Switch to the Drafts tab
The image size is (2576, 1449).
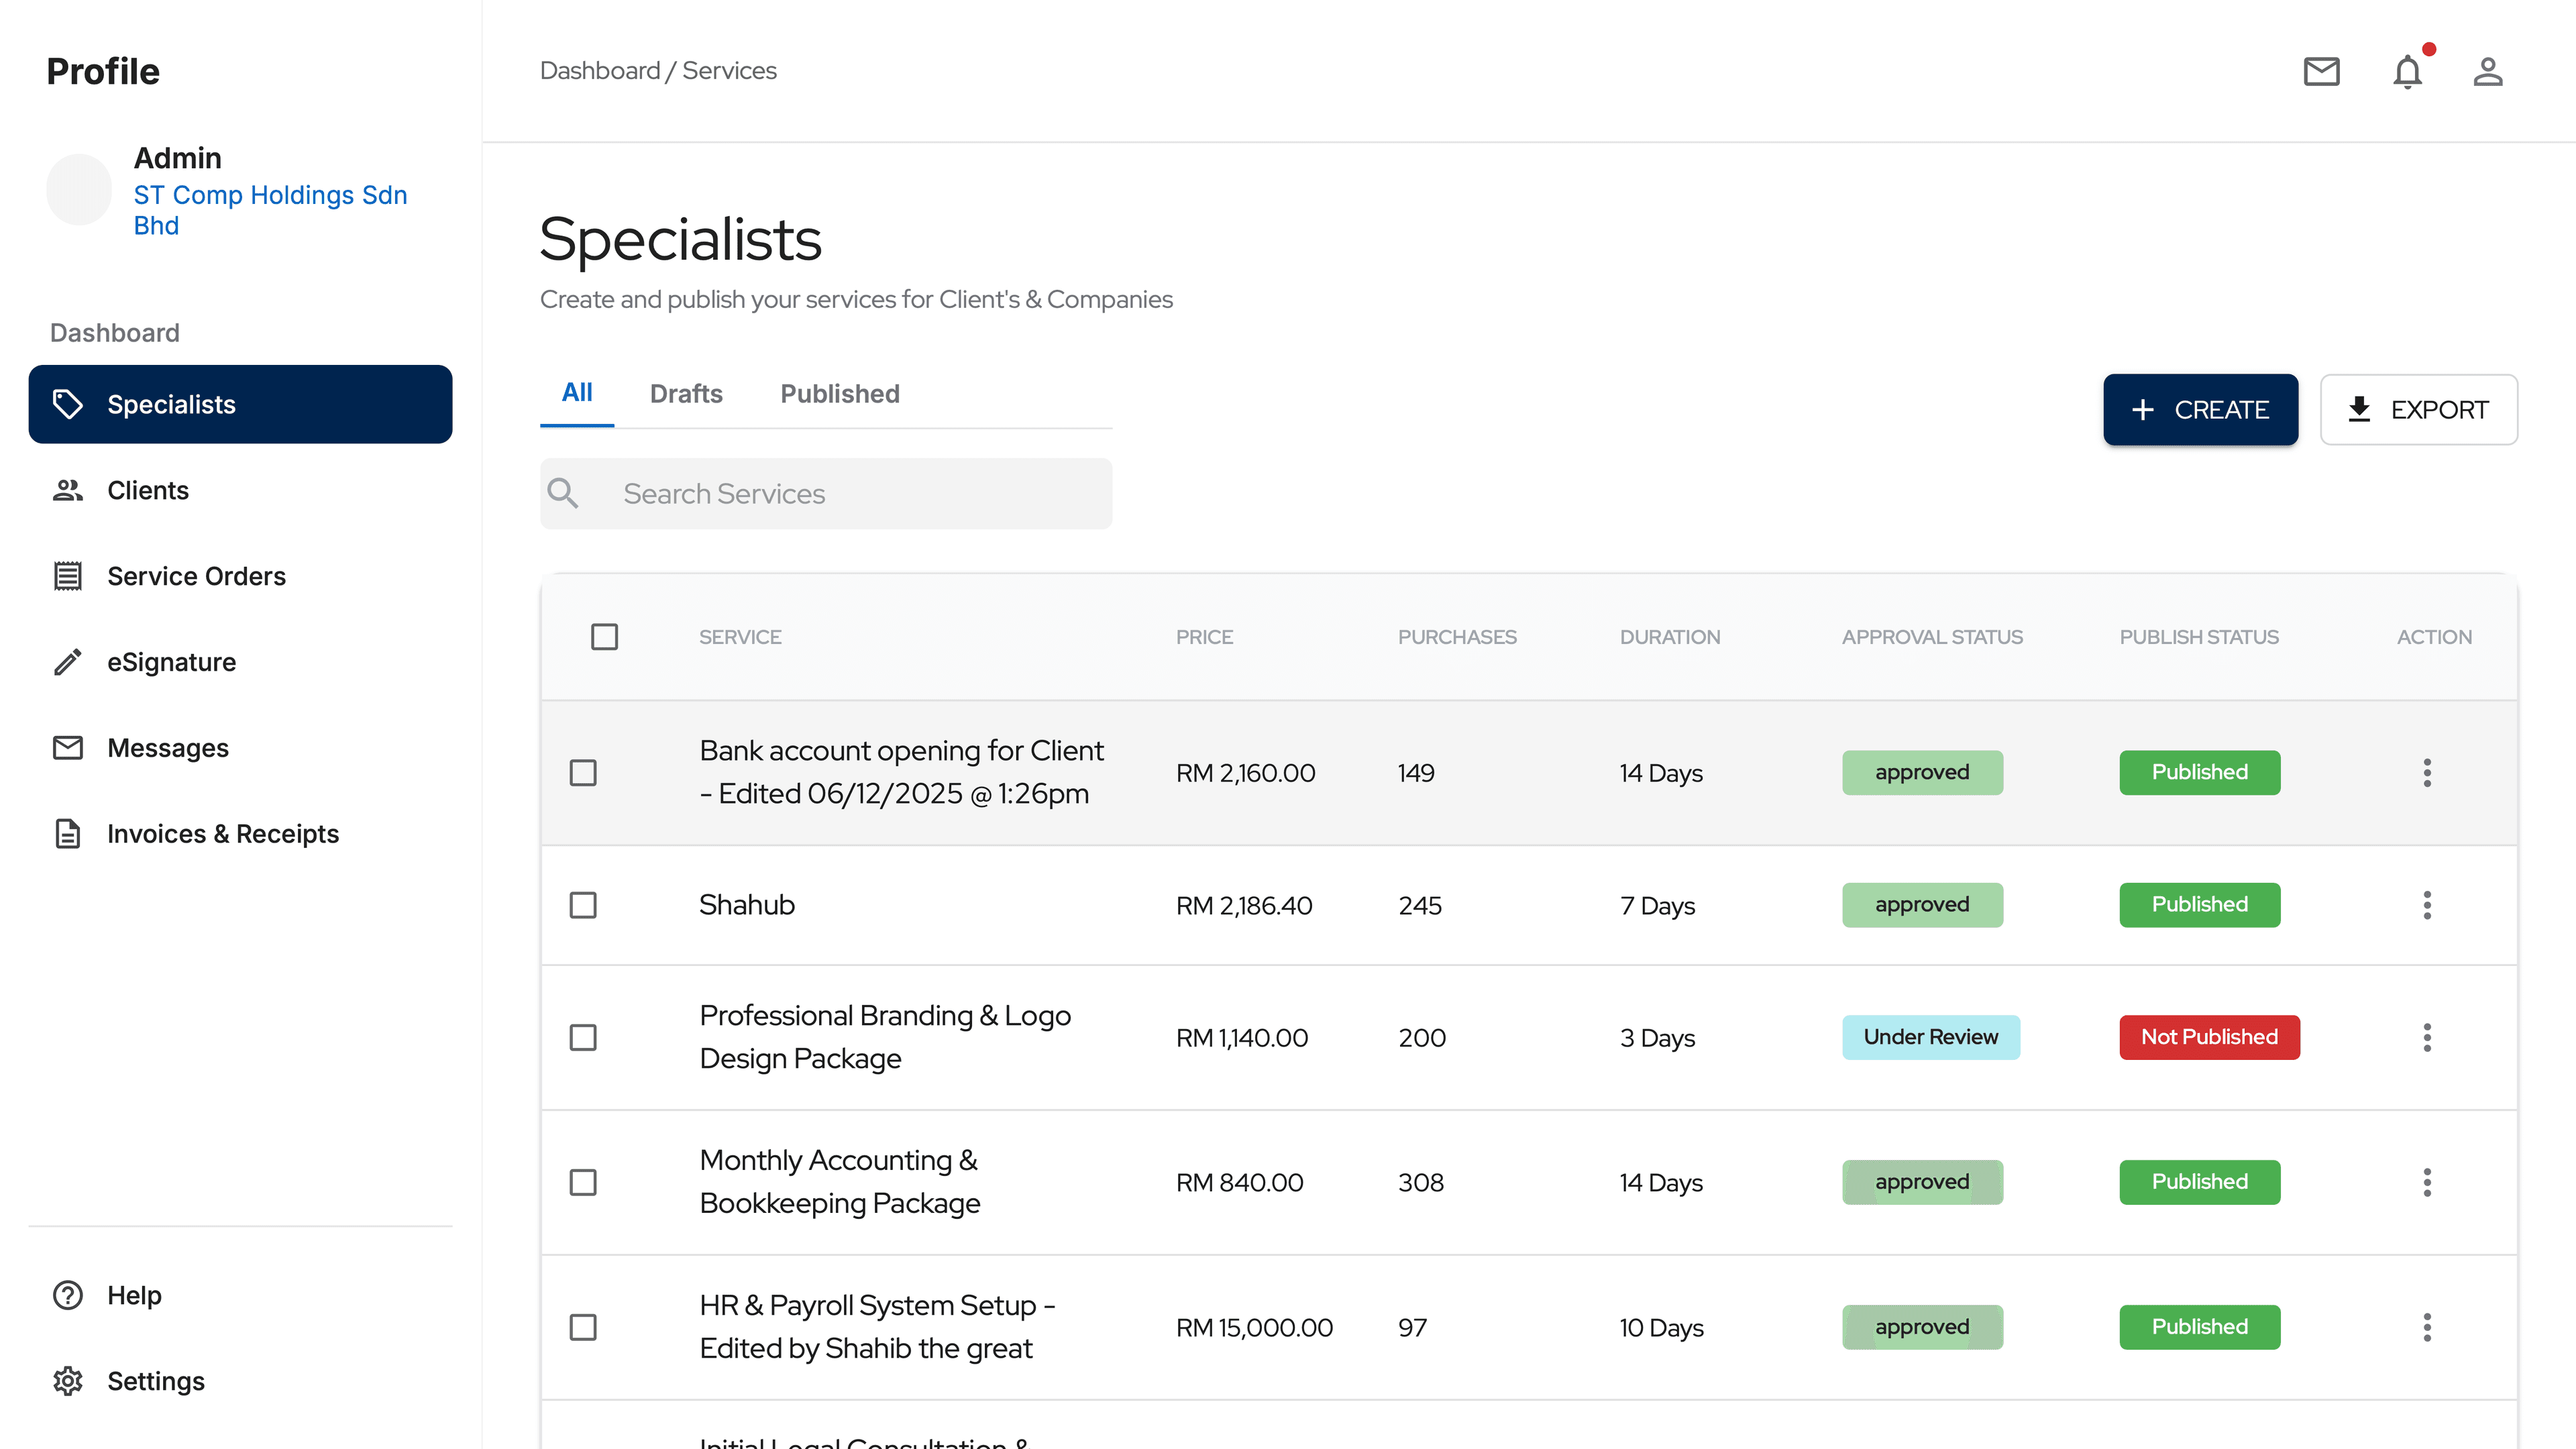pyautogui.click(x=686, y=394)
